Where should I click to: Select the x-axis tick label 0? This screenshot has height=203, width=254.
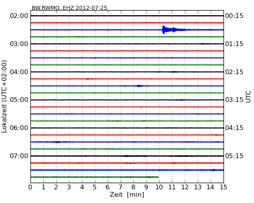(30, 187)
